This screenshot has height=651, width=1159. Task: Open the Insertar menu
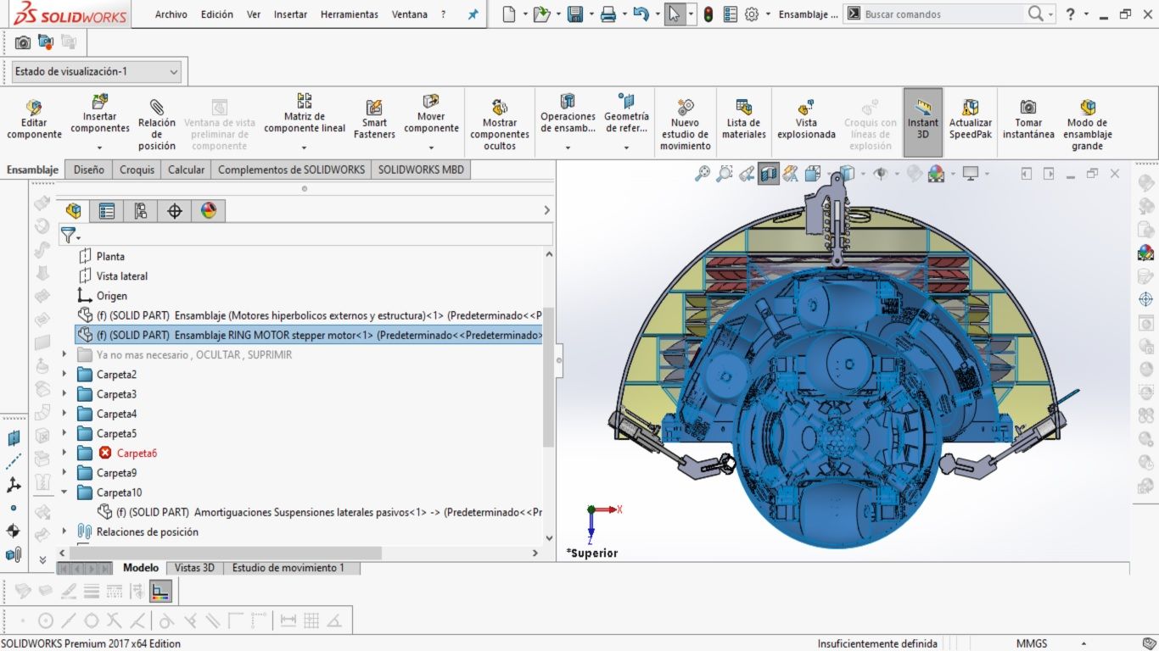point(290,14)
